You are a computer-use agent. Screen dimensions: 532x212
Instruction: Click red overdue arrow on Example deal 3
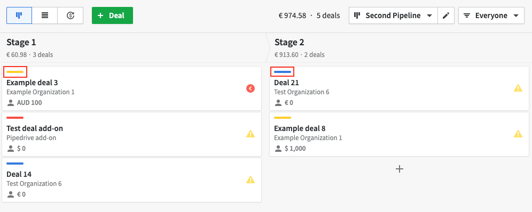pyautogui.click(x=251, y=88)
